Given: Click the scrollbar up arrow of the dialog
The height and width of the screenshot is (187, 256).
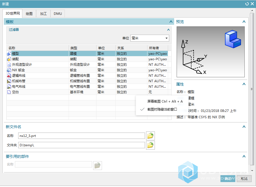Looking at the screenshot, I should (252, 11).
